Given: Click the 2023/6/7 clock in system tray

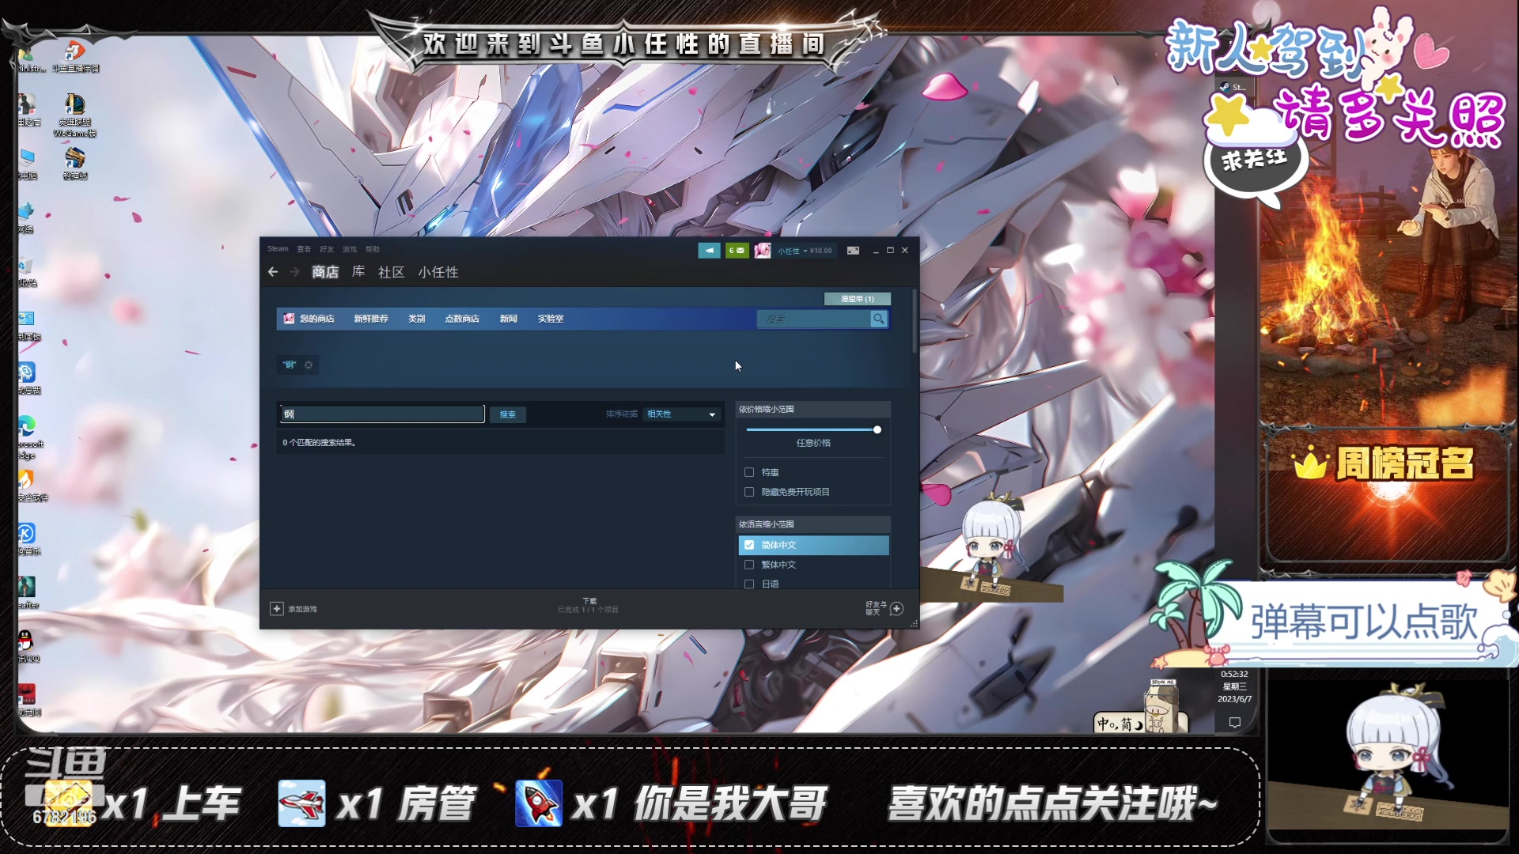Looking at the screenshot, I should pyautogui.click(x=1234, y=686).
